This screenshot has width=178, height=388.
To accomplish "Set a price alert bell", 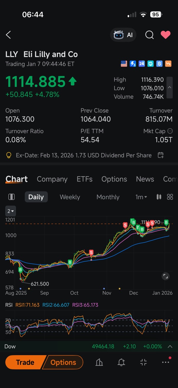I will [121, 362].
